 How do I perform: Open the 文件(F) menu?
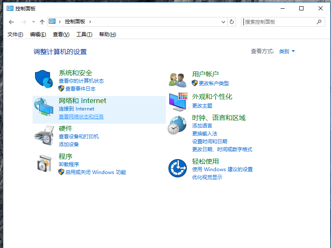pyautogui.click(x=15, y=34)
